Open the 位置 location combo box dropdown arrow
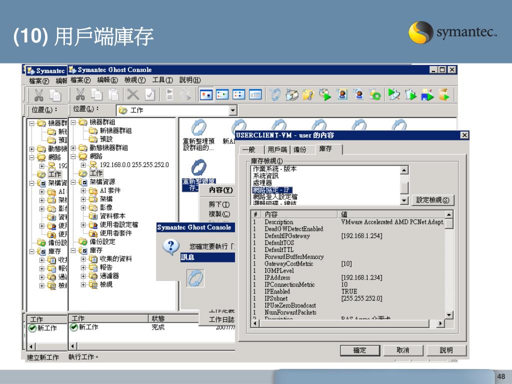This screenshot has width=512, height=384. coord(232,110)
